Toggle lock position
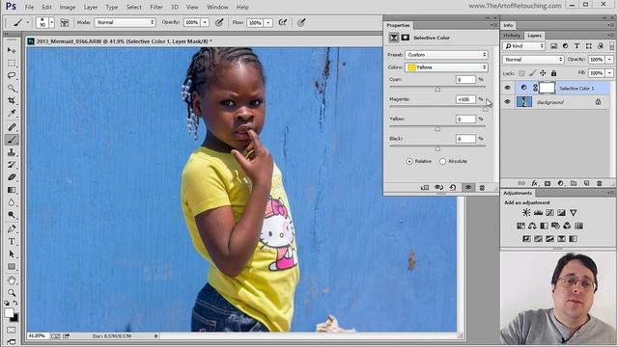This screenshot has width=618, height=347. click(543, 73)
